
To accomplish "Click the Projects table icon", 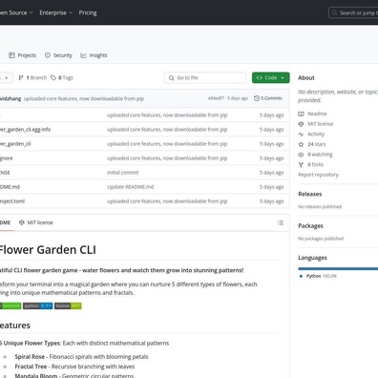I will click(11, 55).
